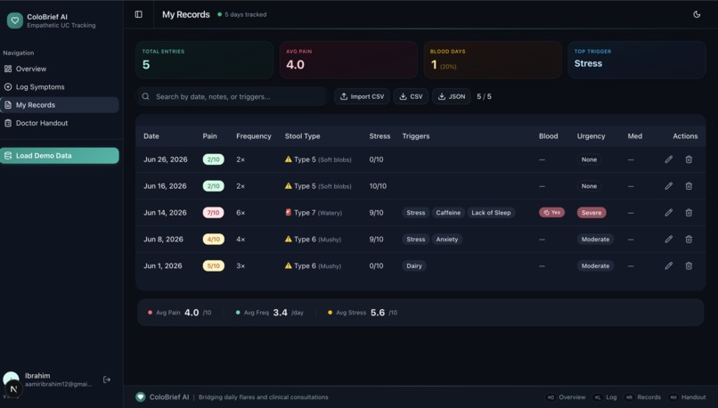
Task: Click the round N badge icon
Action: 13,388
